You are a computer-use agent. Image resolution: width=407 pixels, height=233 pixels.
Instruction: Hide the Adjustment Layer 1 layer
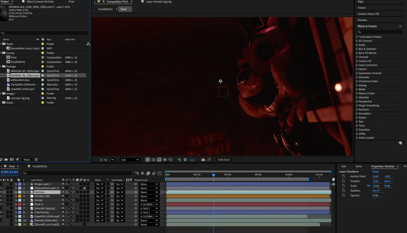click(1, 188)
